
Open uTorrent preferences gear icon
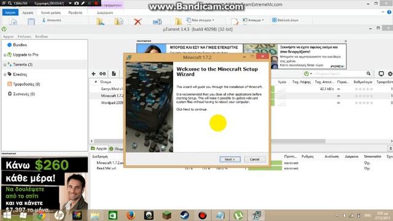pos(390,74)
